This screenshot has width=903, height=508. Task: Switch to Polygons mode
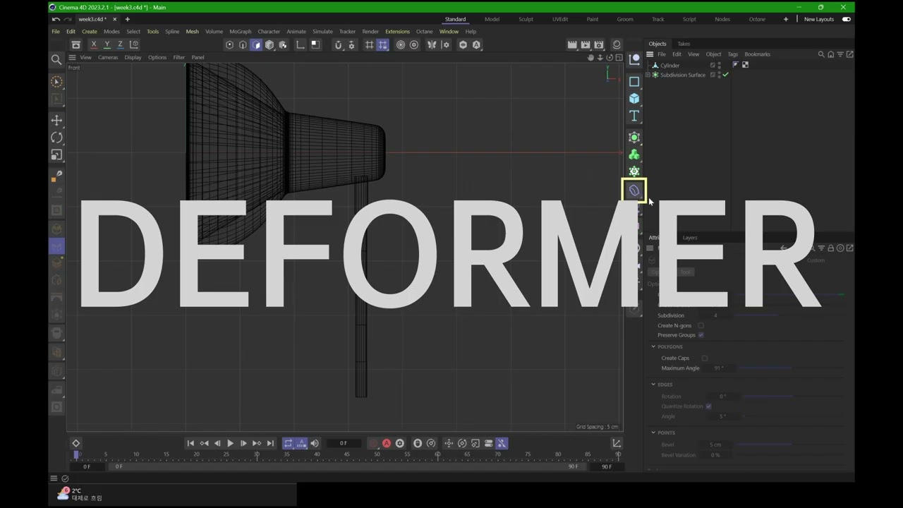click(x=256, y=44)
